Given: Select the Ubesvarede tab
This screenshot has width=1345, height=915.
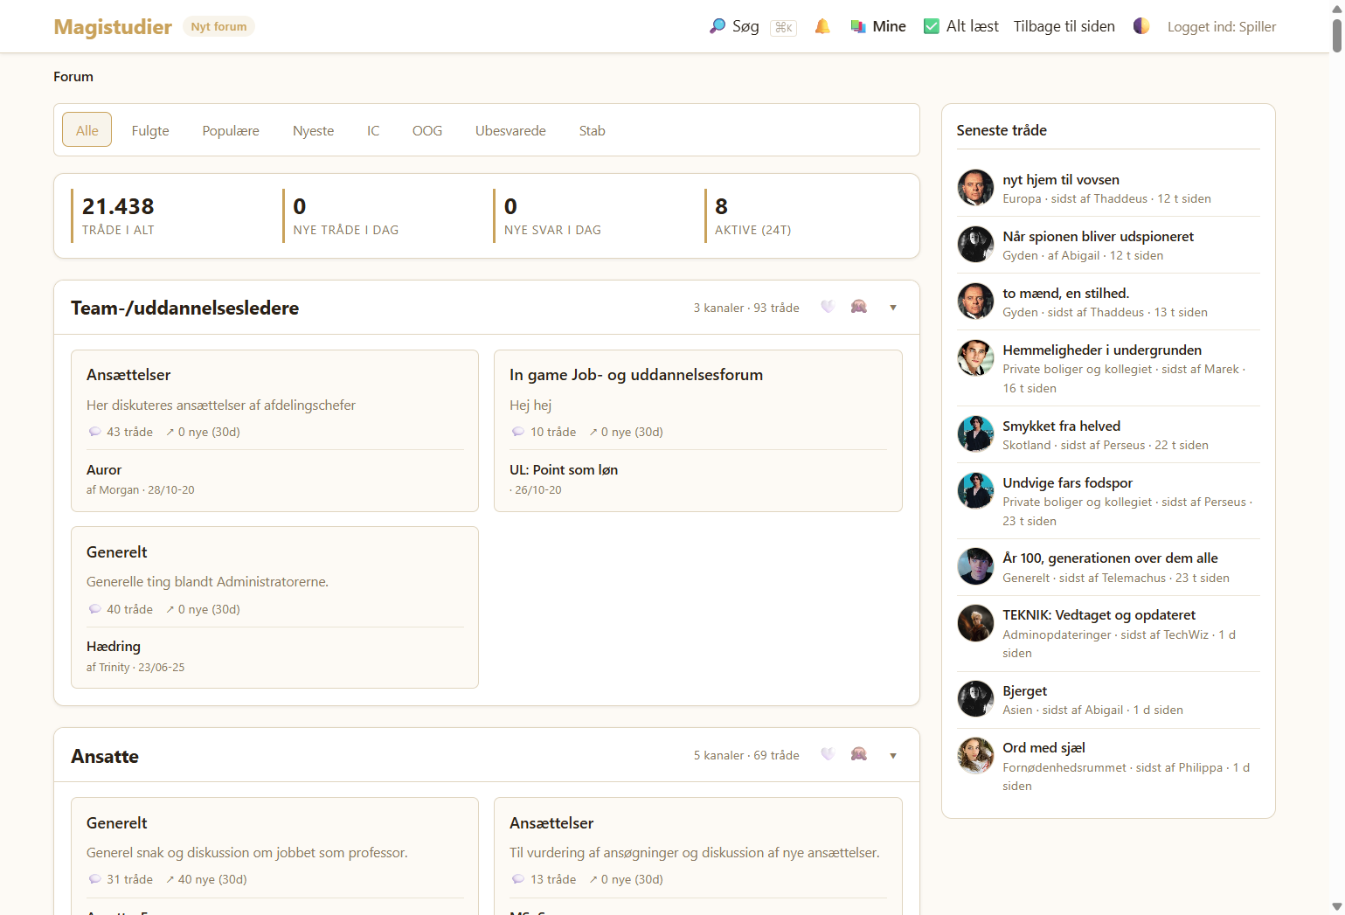Looking at the screenshot, I should point(510,130).
